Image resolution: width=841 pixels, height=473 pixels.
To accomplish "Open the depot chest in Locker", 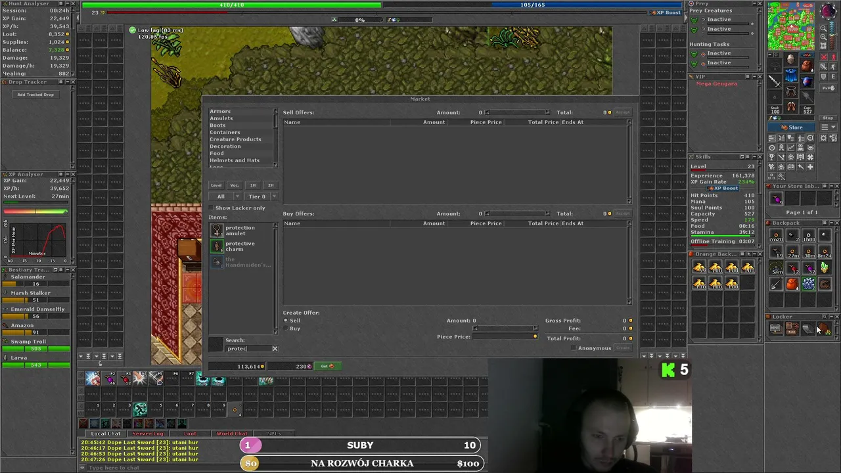I will tap(777, 329).
